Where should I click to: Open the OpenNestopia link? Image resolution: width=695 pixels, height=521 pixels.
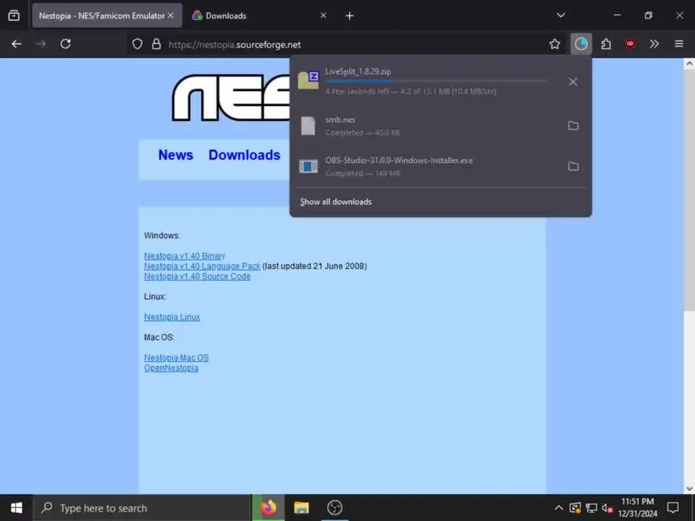click(x=171, y=368)
